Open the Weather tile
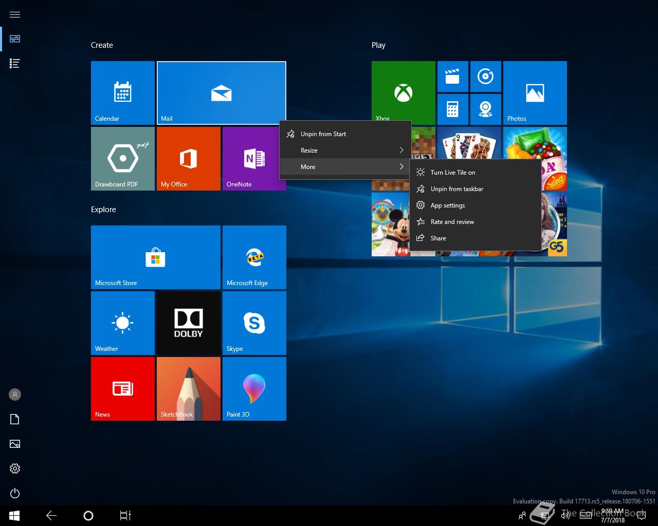658x526 pixels. click(x=123, y=323)
